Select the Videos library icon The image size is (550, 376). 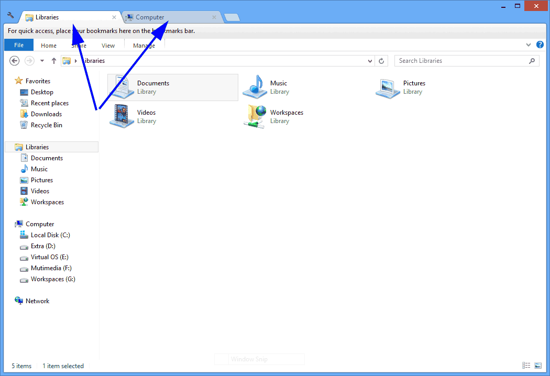122,116
